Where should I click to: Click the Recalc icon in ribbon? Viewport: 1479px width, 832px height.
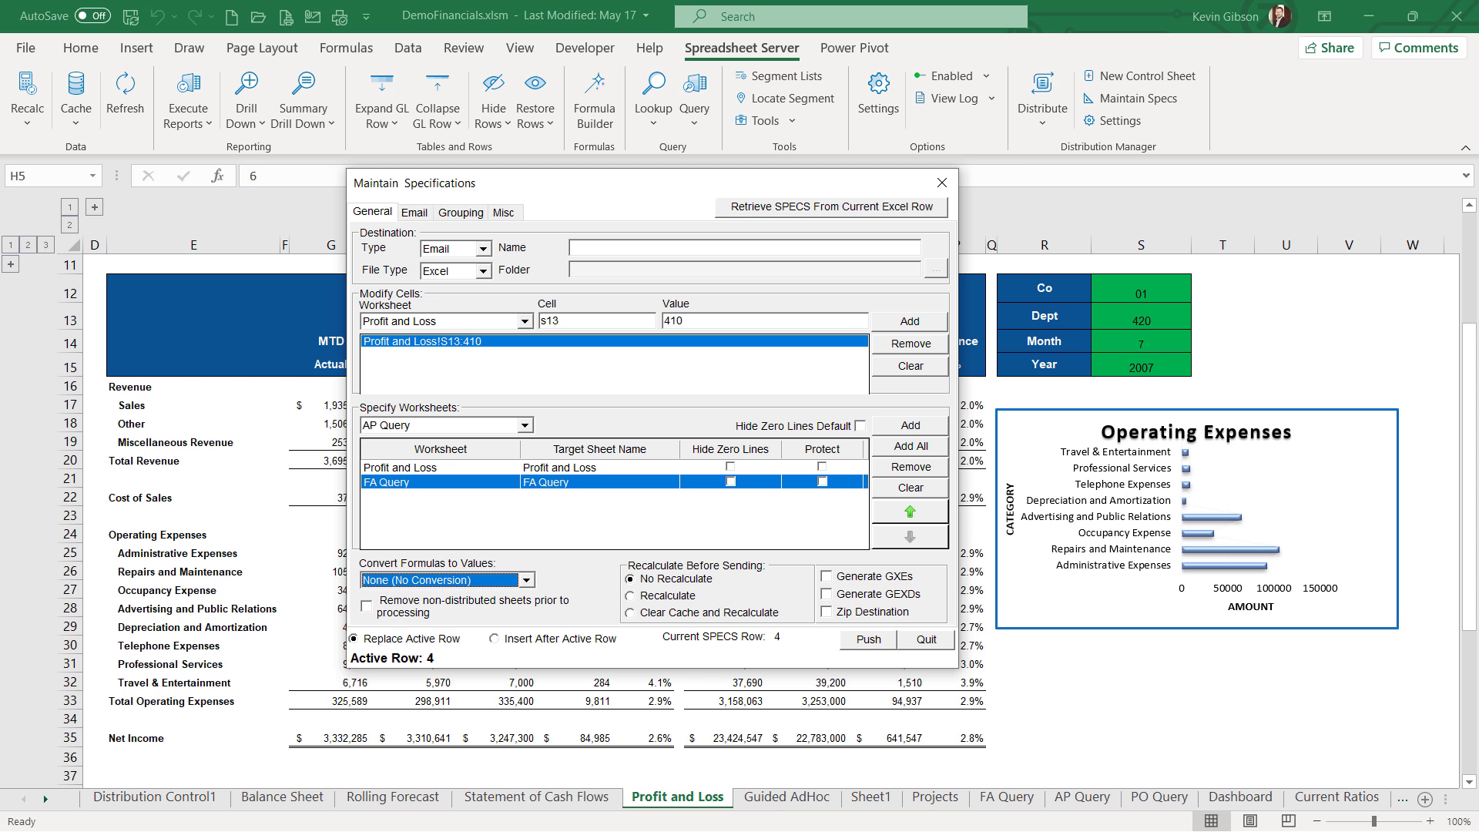(x=27, y=83)
